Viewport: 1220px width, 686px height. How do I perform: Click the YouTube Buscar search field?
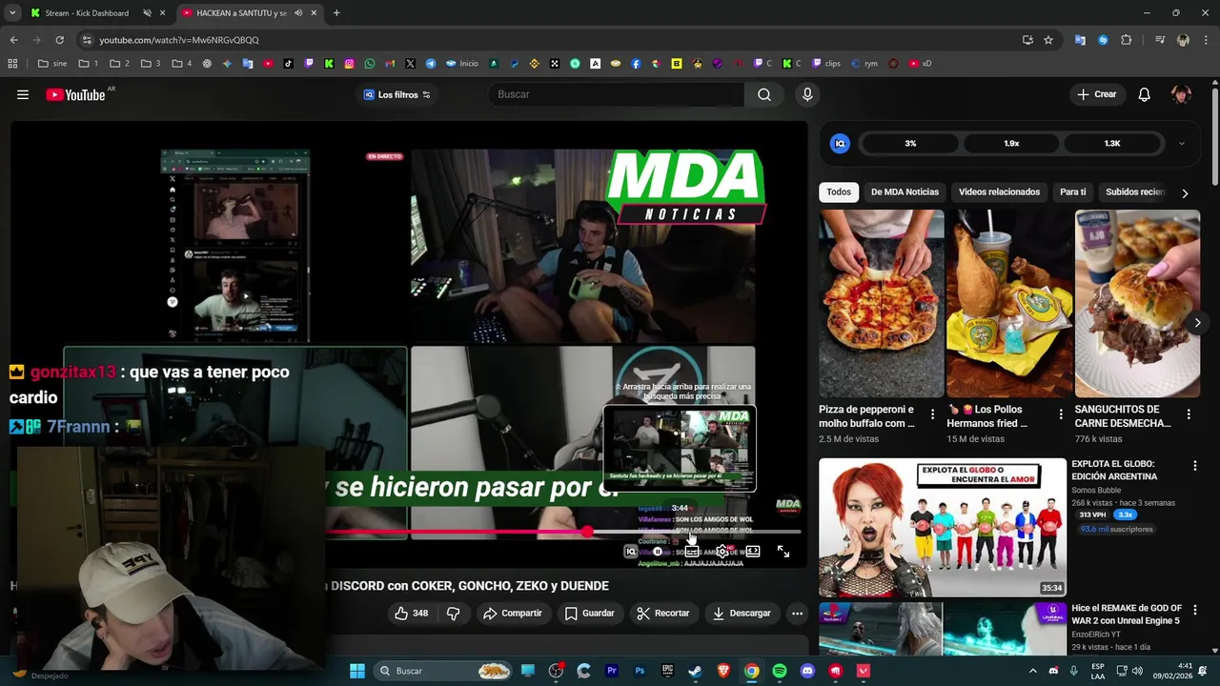pos(616,94)
